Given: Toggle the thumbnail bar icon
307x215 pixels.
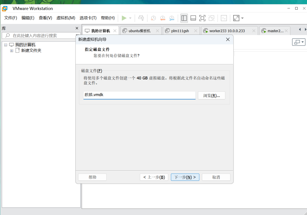Looking at the screenshot, I should click(x=193, y=18).
